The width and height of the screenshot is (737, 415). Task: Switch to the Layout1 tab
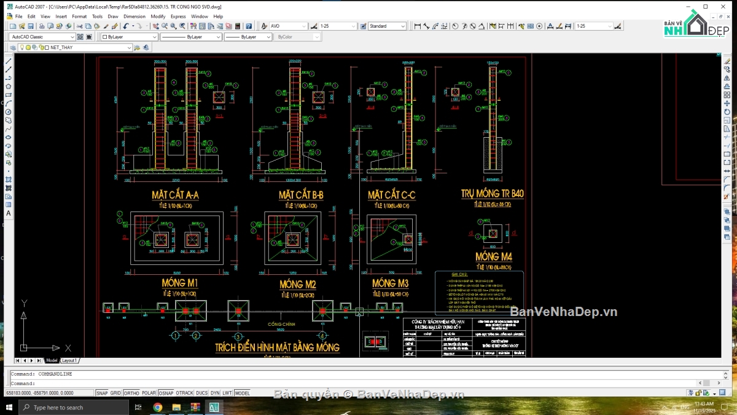point(69,360)
